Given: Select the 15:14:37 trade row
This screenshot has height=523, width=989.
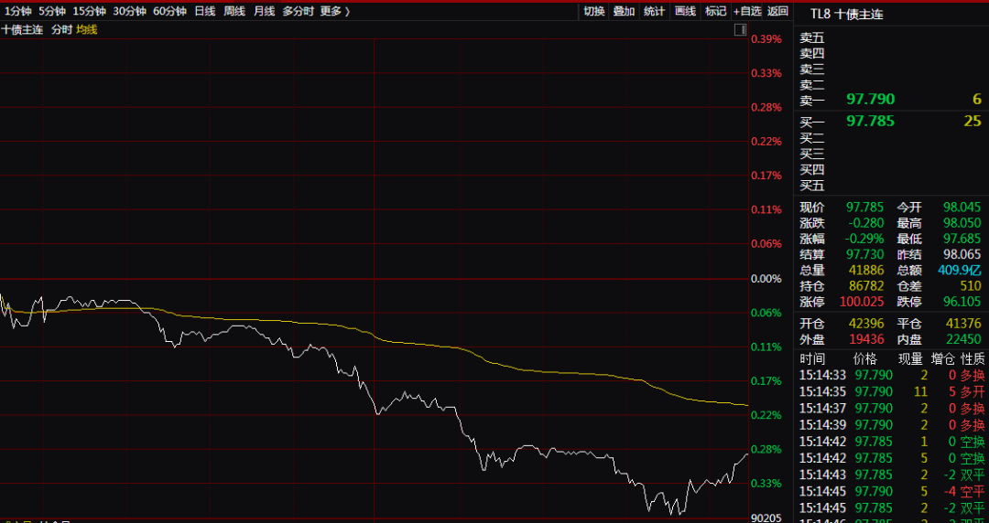Looking at the screenshot, I should (x=891, y=409).
